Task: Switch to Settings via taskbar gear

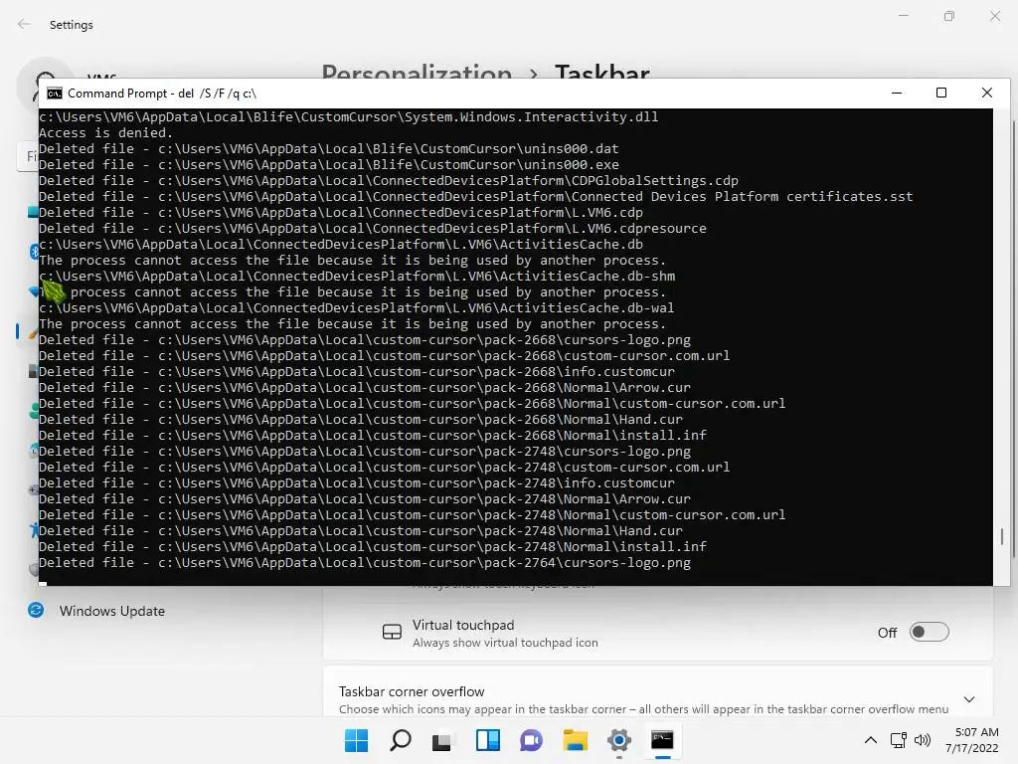Action: 618,740
